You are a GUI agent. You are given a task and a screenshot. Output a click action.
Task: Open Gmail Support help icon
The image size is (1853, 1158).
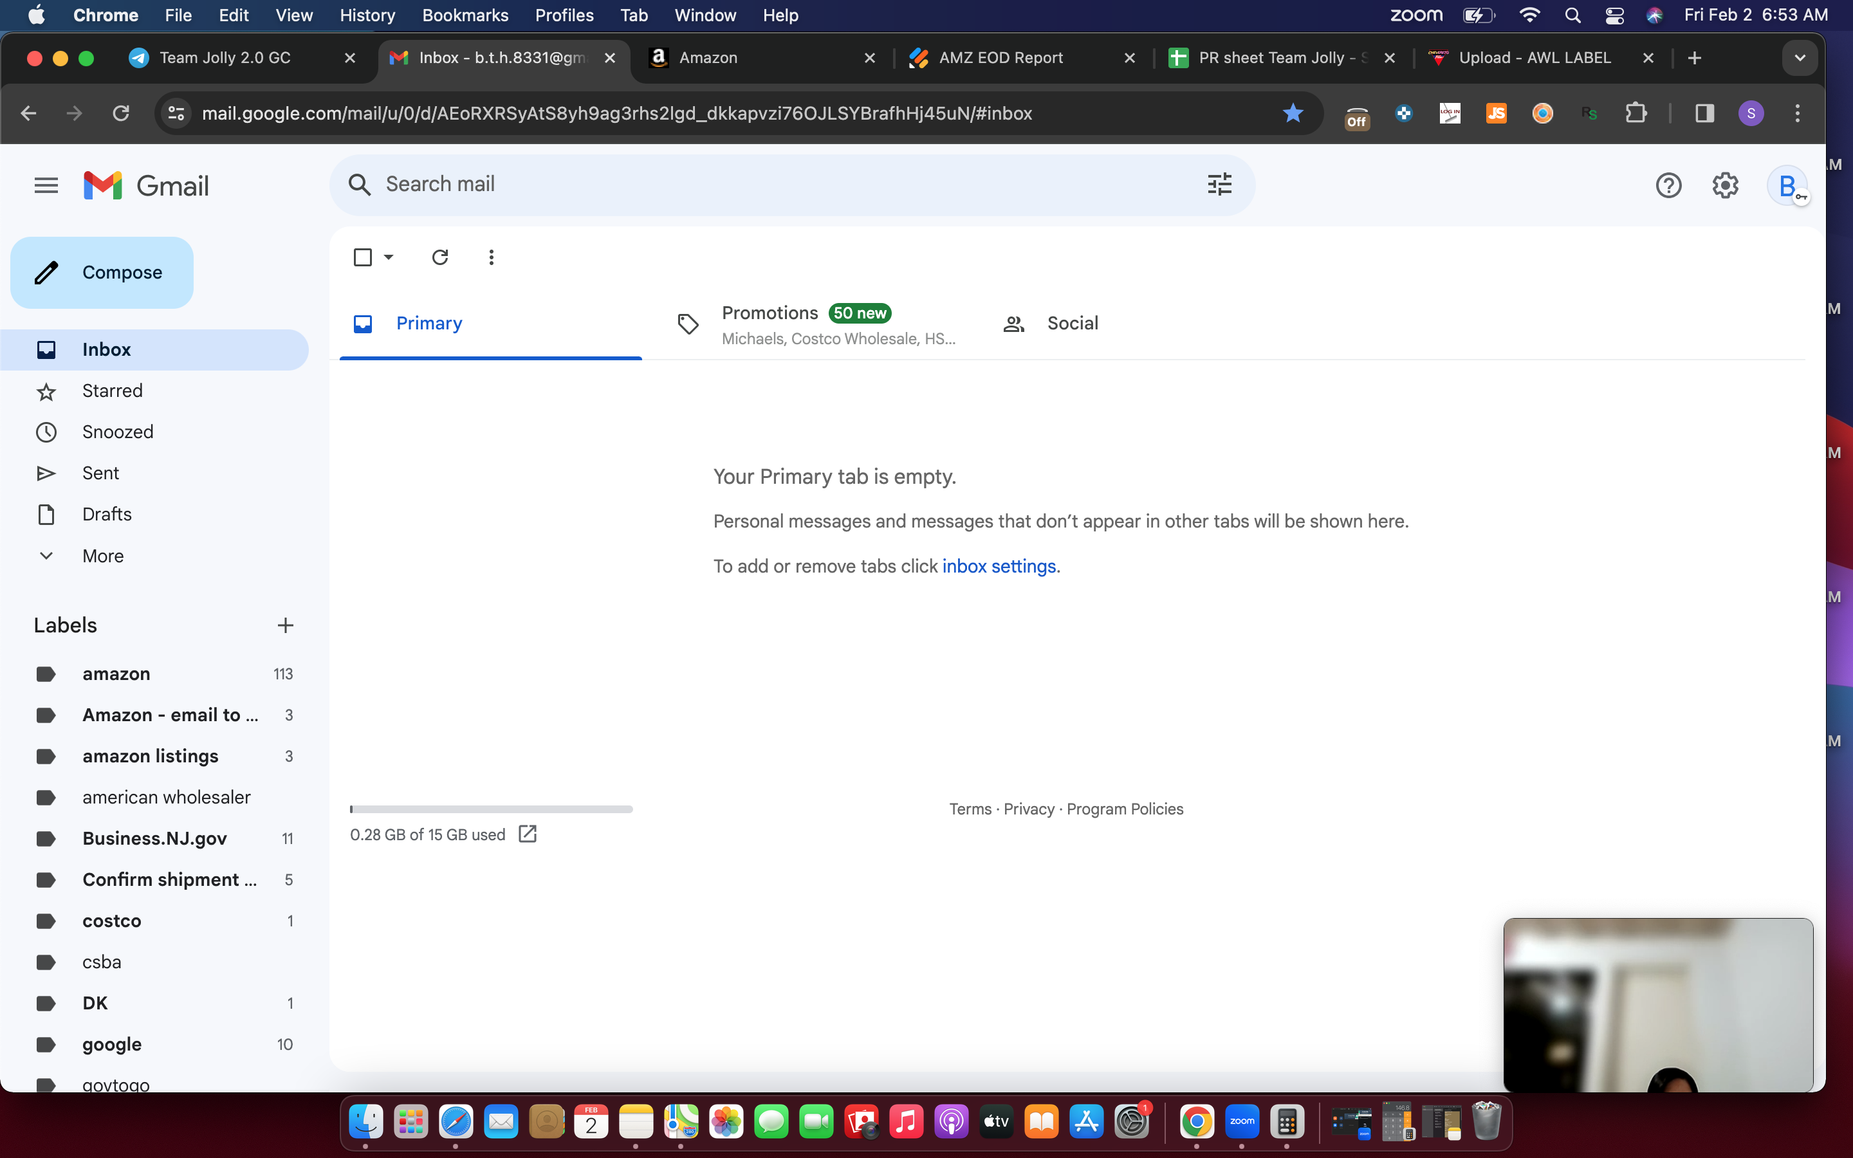(x=1668, y=185)
